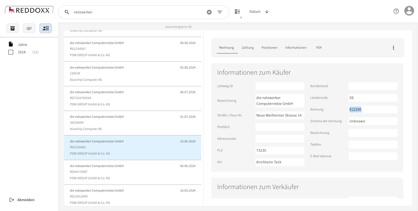Select the highlighted invoice RG5328402
The width and height of the screenshot is (418, 211).
pos(132,148)
